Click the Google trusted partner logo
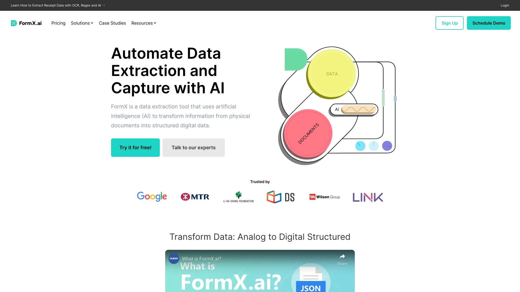Viewport: 520px width, 292px height. click(152, 197)
